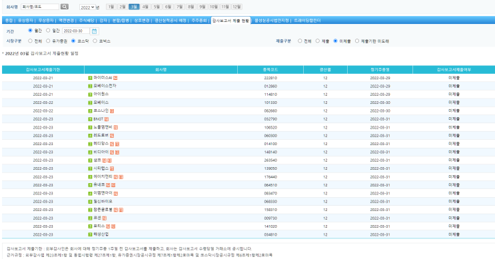Open the 포티스 company link
Viewport: 495px width, 259px height.
point(99,226)
